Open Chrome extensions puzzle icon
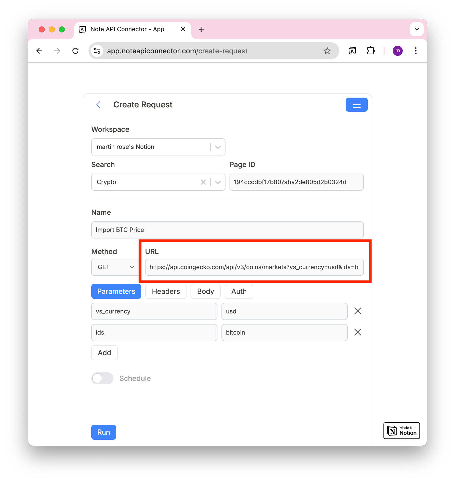Viewport: 455px width, 483px height. pos(370,51)
